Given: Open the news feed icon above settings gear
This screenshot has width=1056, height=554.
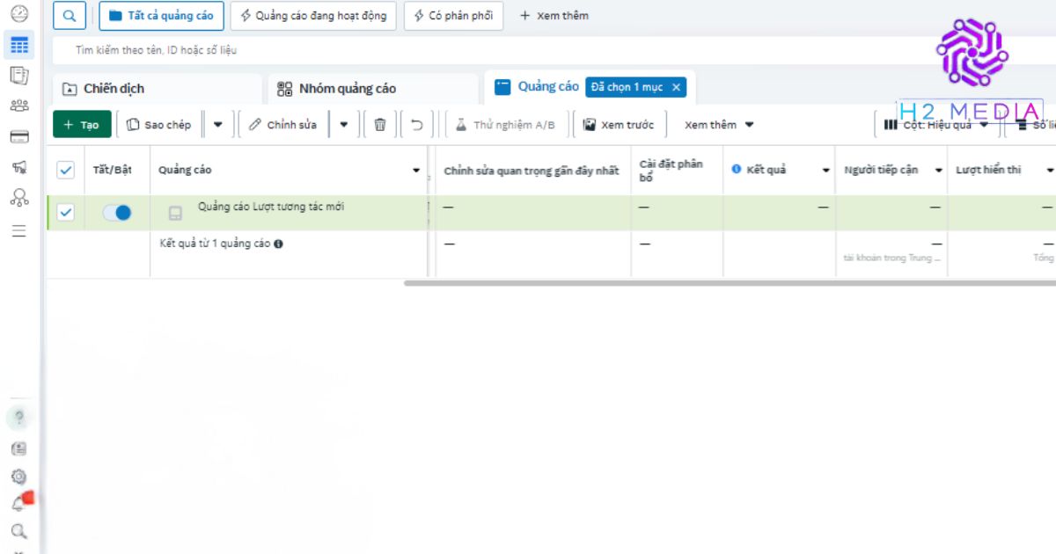Looking at the screenshot, I should pos(18,448).
